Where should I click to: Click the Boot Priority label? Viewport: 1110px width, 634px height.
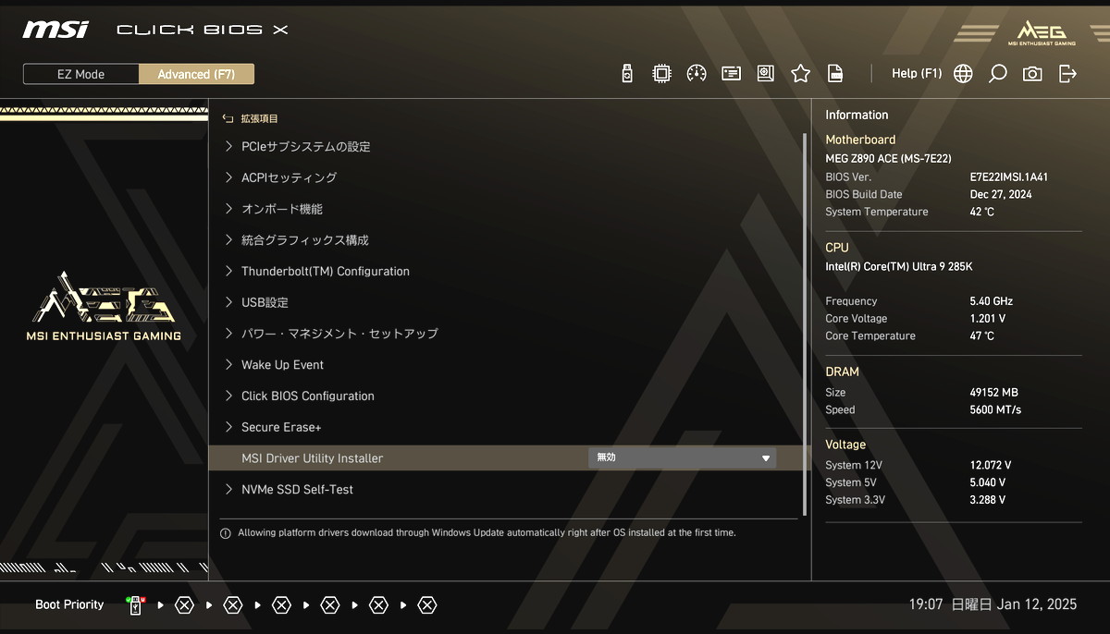pyautogui.click(x=69, y=604)
